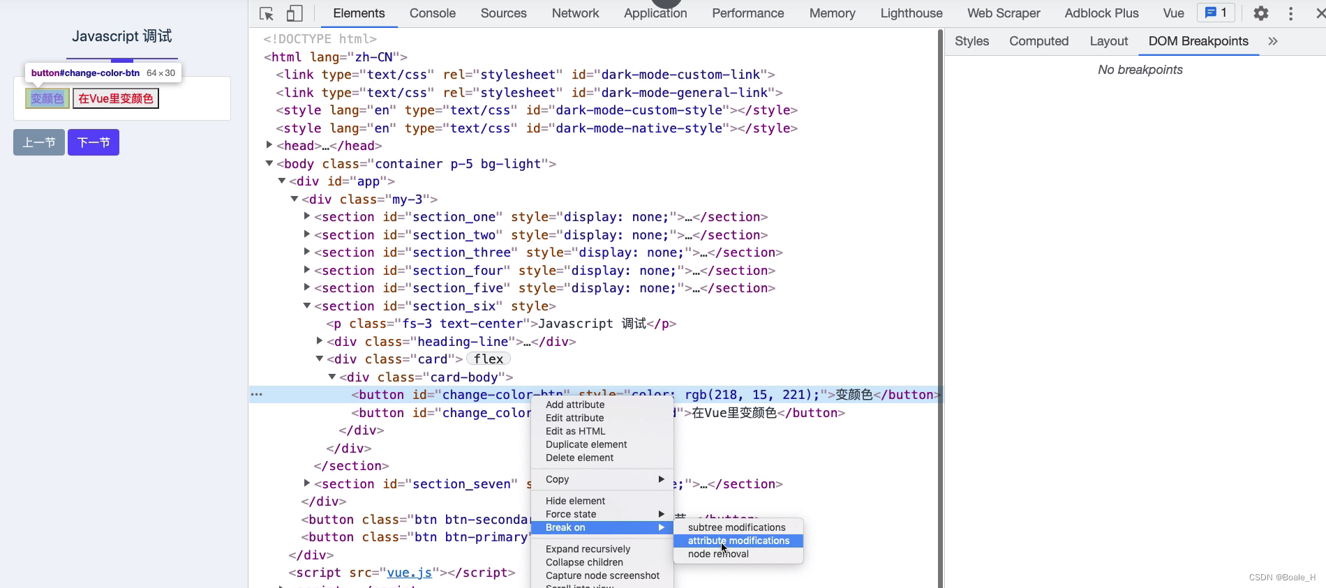Screen dimensions: 1326x588
Task: Click the 下一节 next button
Action: pos(94,142)
